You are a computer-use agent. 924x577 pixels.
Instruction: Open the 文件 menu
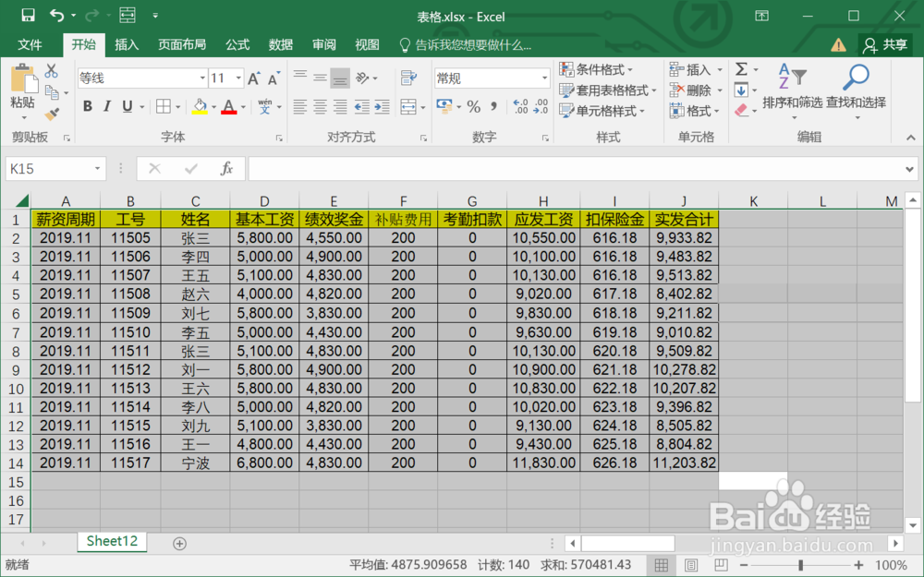point(30,44)
